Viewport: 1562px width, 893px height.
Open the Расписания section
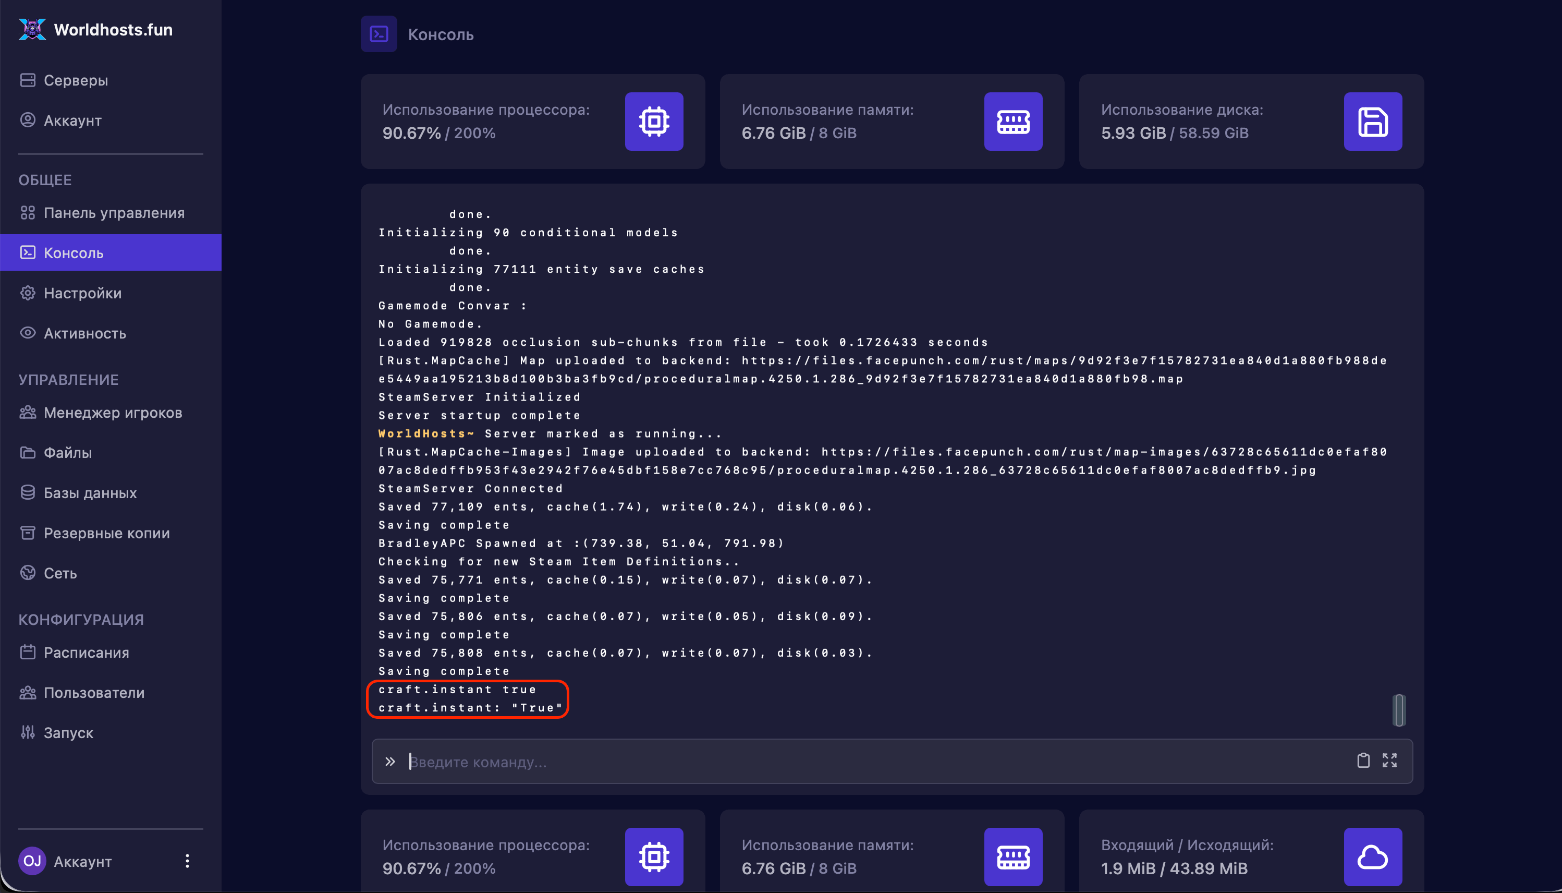pyautogui.click(x=111, y=653)
